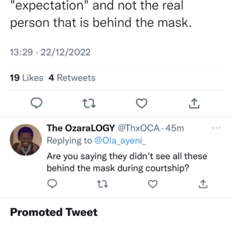Open the three-dot menu on the reply
Screen dimensions: 232x232
pos(217,128)
